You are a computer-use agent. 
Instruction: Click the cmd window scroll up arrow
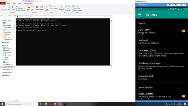click(111, 19)
